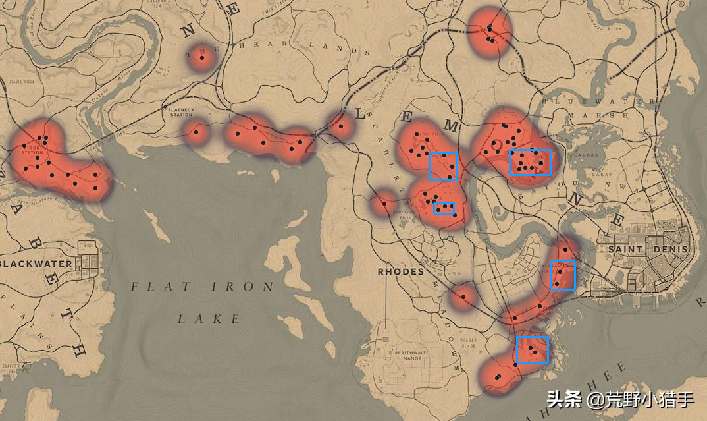Viewport: 707px width, 421px height.
Task: Click the lone dot southeast of Rhodes
Action: [463, 297]
